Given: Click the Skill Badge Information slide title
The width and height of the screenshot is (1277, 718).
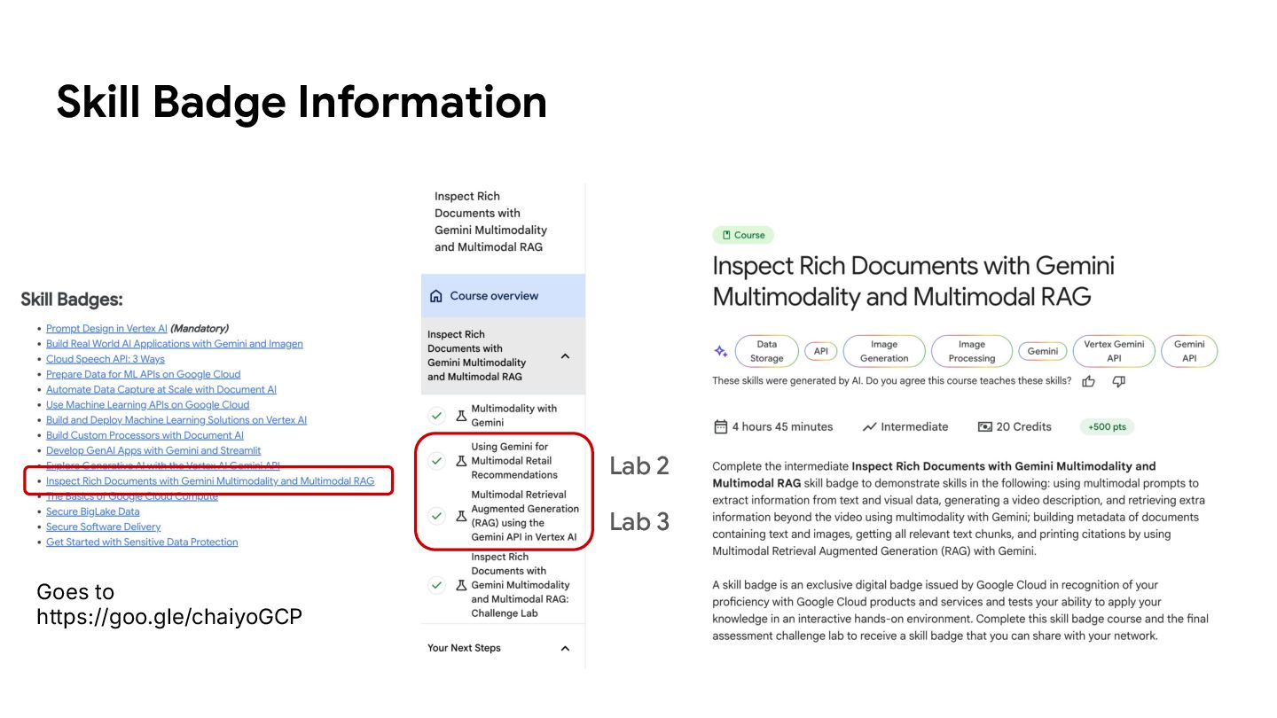Looking at the screenshot, I should tap(302, 102).
